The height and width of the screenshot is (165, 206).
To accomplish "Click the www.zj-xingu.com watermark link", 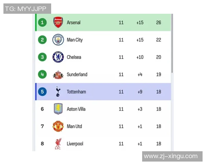I will pyautogui.click(x=171, y=156).
